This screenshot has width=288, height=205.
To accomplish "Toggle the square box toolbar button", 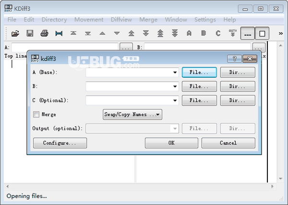I will coord(262,34).
